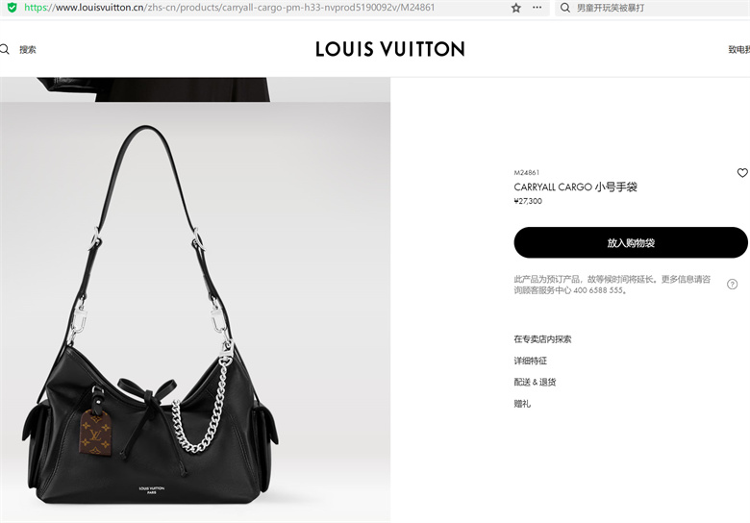The image size is (750, 523).
Task: Add to cart with 放入购物袋 button
Action: point(631,242)
